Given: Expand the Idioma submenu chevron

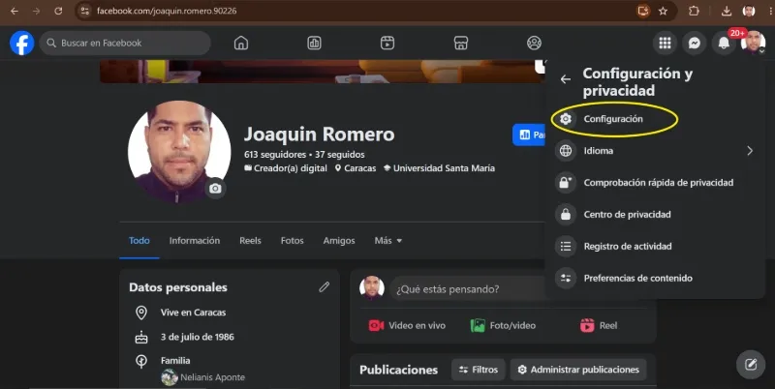Looking at the screenshot, I should coord(750,151).
